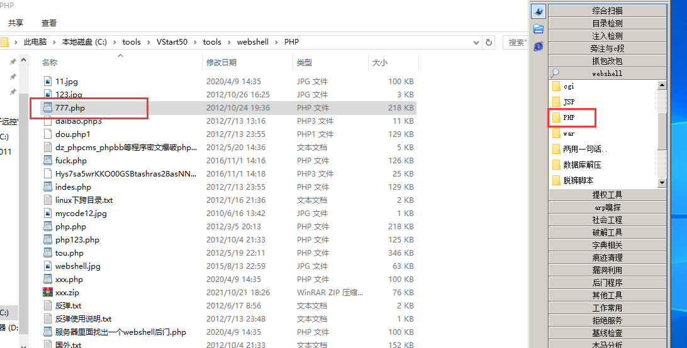The width and height of the screenshot is (687, 348).
Task: Click VStart50 in the breadcrumb path
Action: 172,42
